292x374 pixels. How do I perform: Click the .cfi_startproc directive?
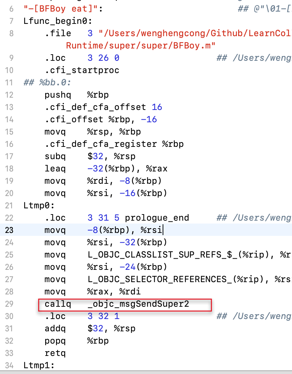pos(82,71)
